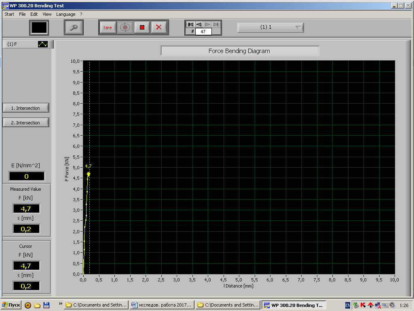The image size is (414, 311).
Task: Click the Cursor s [mm] display
Action: [x=26, y=286]
